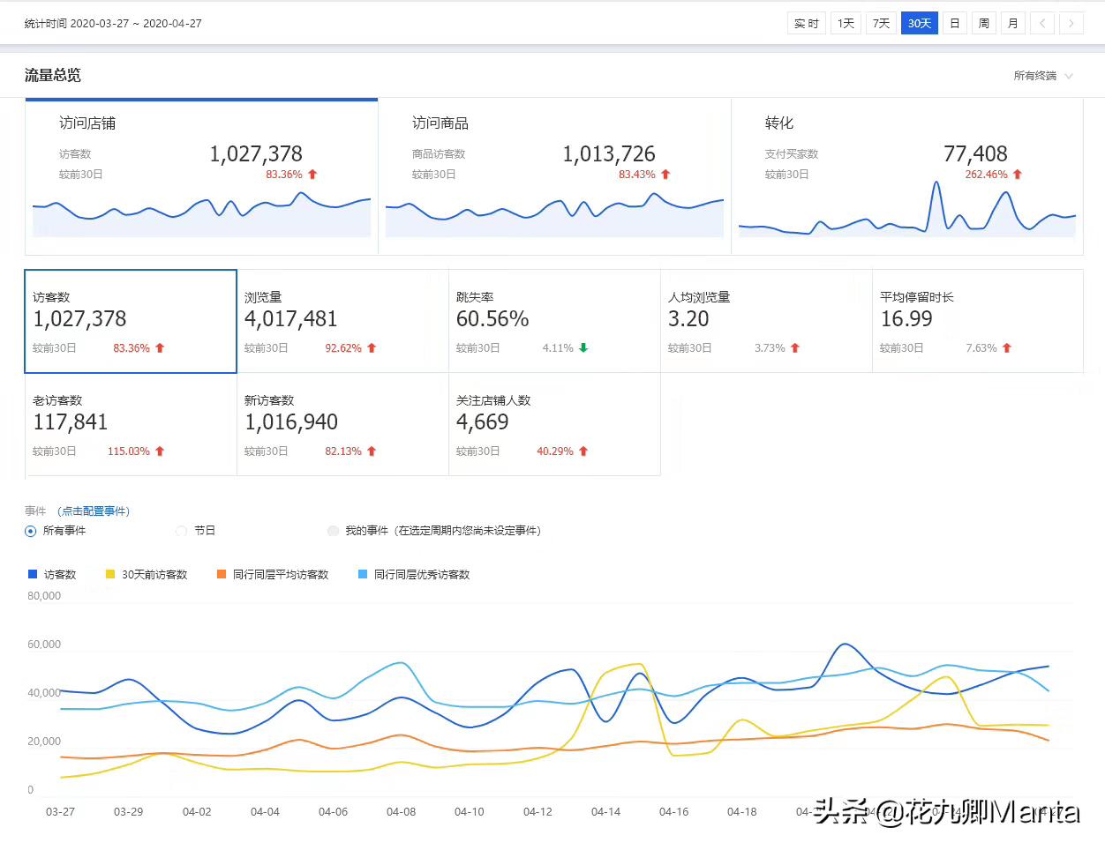Click the next period navigation arrow

(1072, 23)
